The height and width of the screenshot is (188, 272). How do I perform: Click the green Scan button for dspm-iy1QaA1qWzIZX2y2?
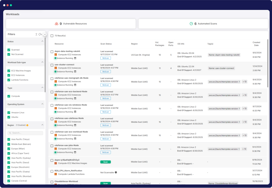(105, 162)
